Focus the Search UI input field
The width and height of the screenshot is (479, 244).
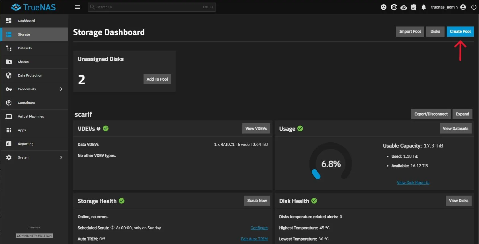(148, 7)
